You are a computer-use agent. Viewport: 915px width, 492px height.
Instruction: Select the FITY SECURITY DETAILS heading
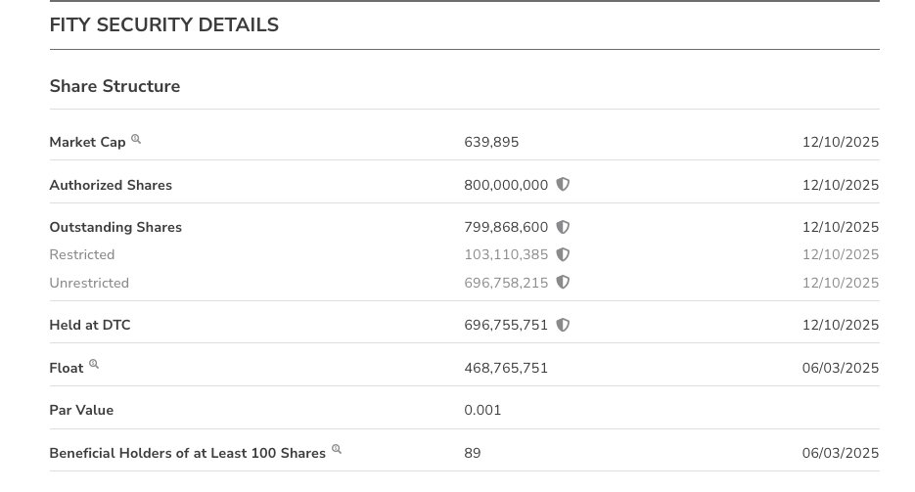pyautogui.click(x=163, y=25)
